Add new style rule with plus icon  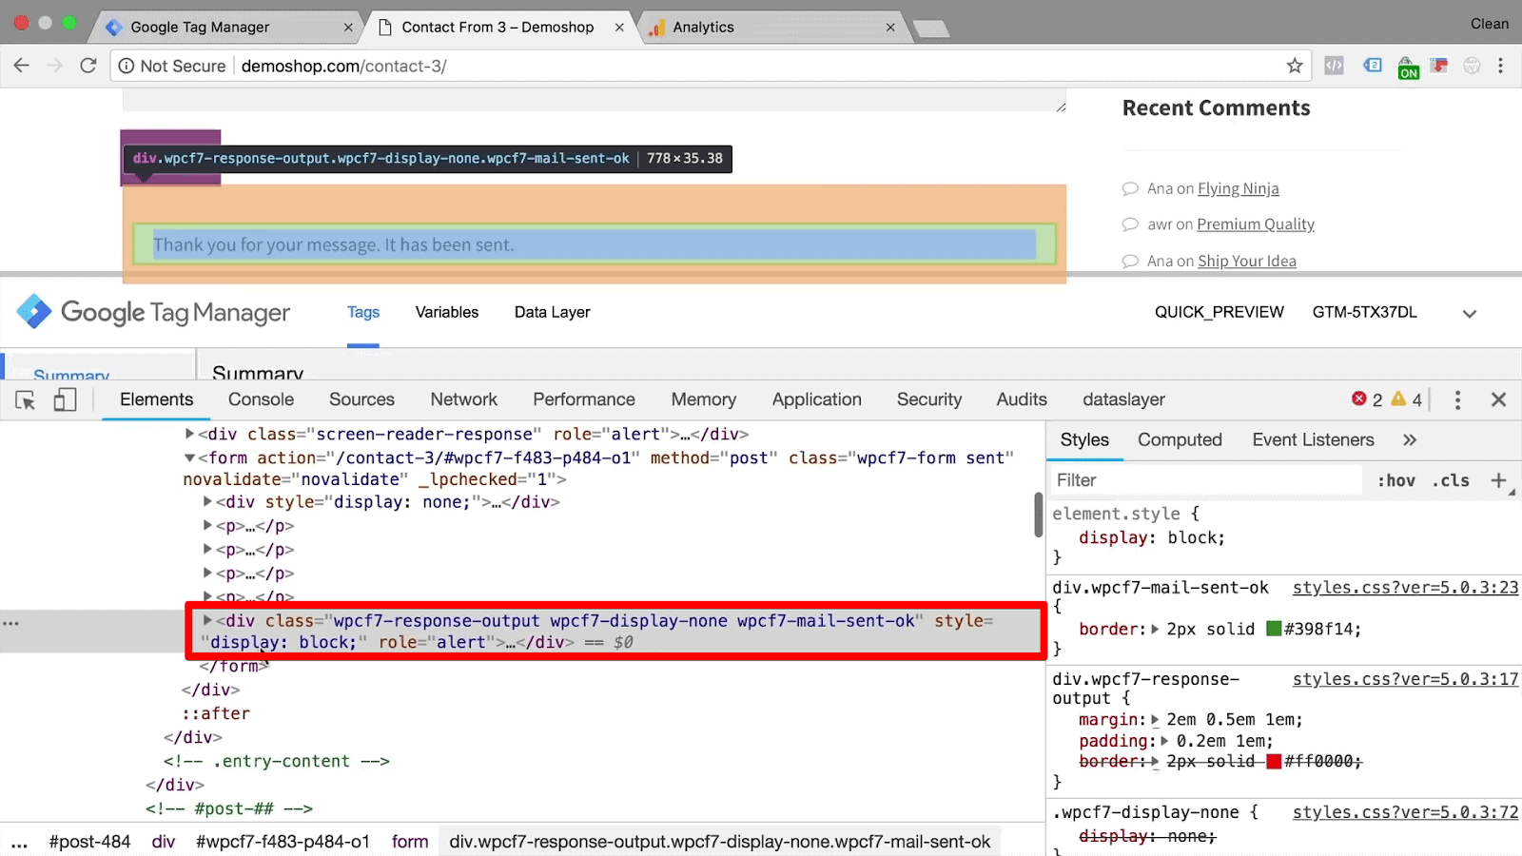(x=1498, y=480)
